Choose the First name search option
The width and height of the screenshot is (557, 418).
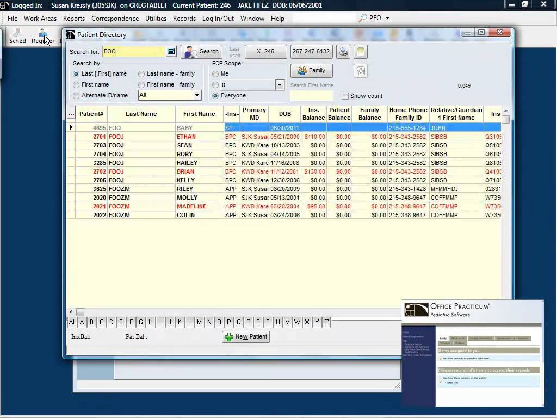tap(77, 85)
